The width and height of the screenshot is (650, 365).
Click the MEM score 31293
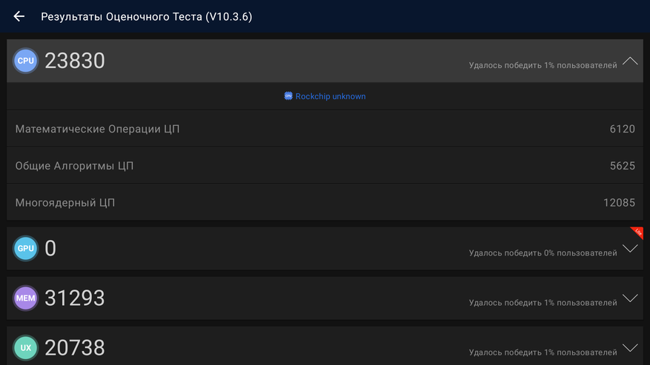pyautogui.click(x=75, y=298)
